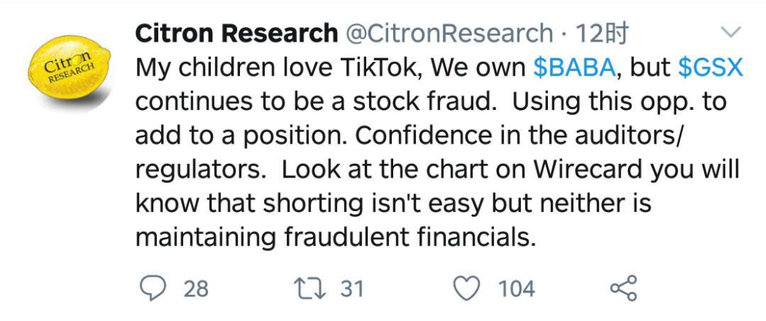766x321 pixels.
Task: Click the reply speech bubble icon
Action: coord(151,288)
